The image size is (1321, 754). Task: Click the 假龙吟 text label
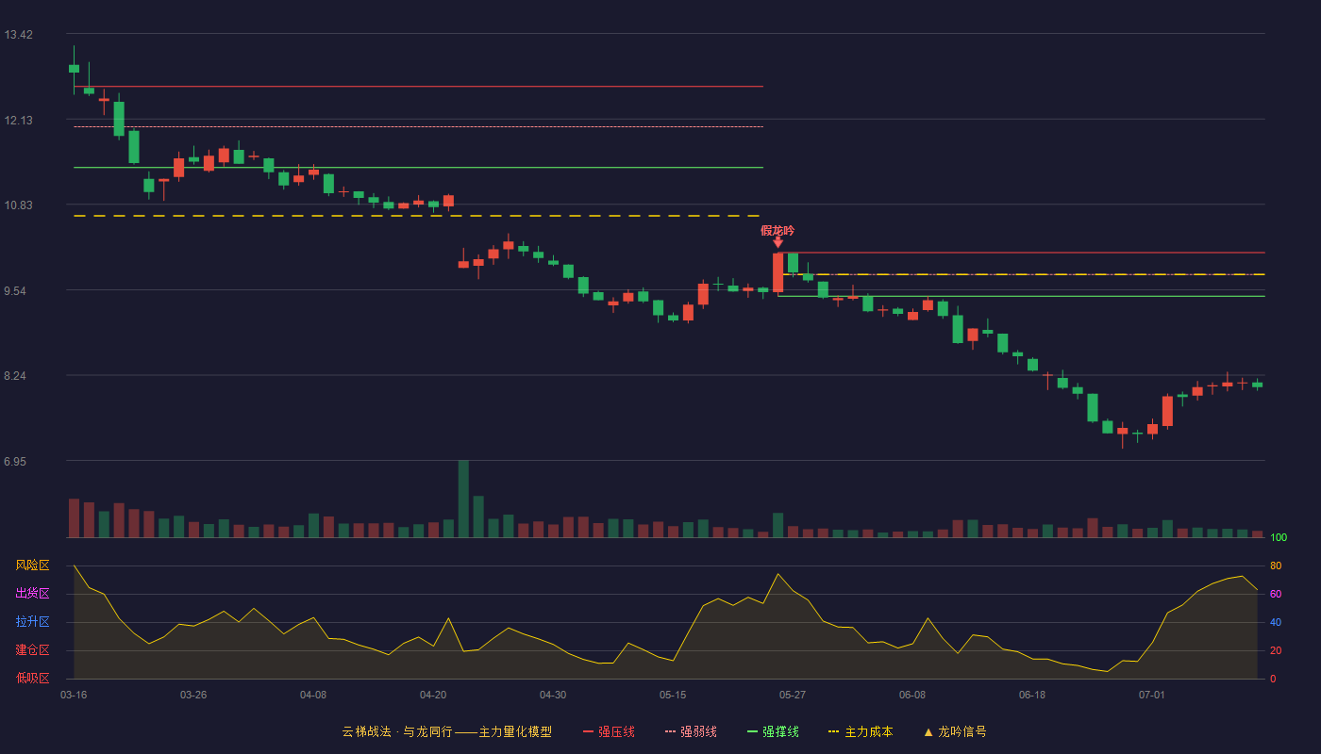pyautogui.click(x=778, y=230)
